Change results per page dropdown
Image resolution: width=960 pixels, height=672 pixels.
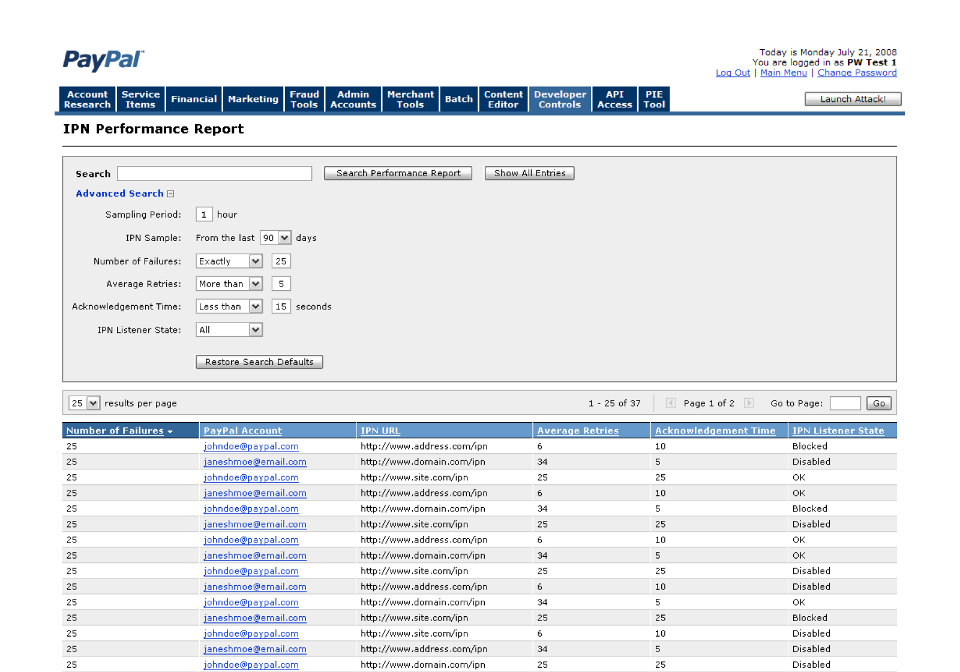coord(92,403)
